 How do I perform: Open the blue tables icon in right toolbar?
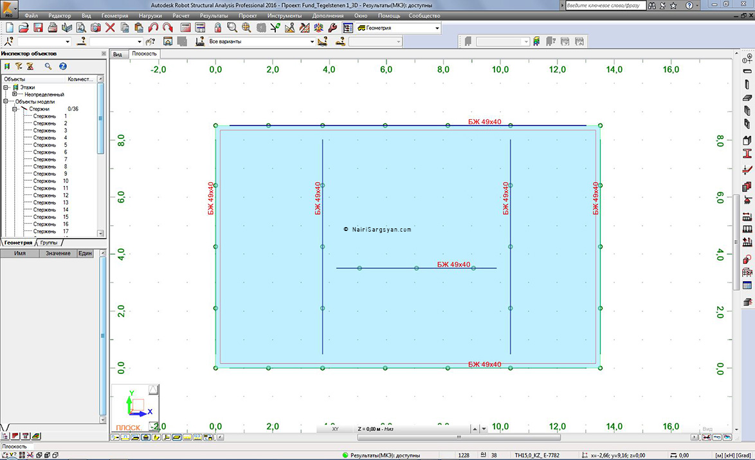[x=747, y=286]
